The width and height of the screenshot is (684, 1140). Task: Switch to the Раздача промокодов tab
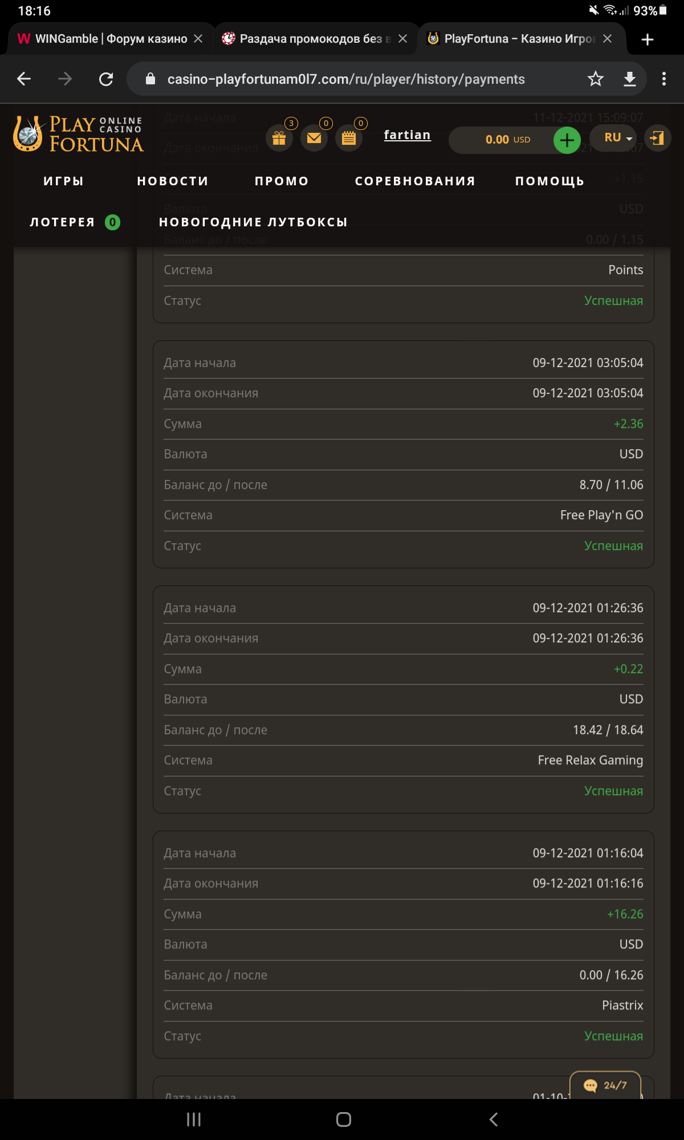[x=311, y=39]
